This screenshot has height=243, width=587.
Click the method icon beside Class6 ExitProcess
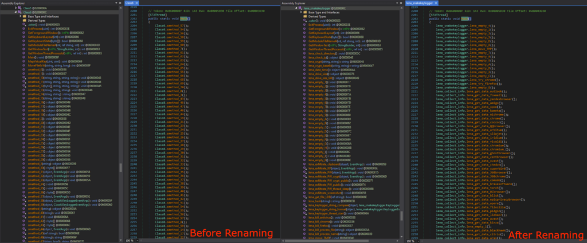point(24,28)
